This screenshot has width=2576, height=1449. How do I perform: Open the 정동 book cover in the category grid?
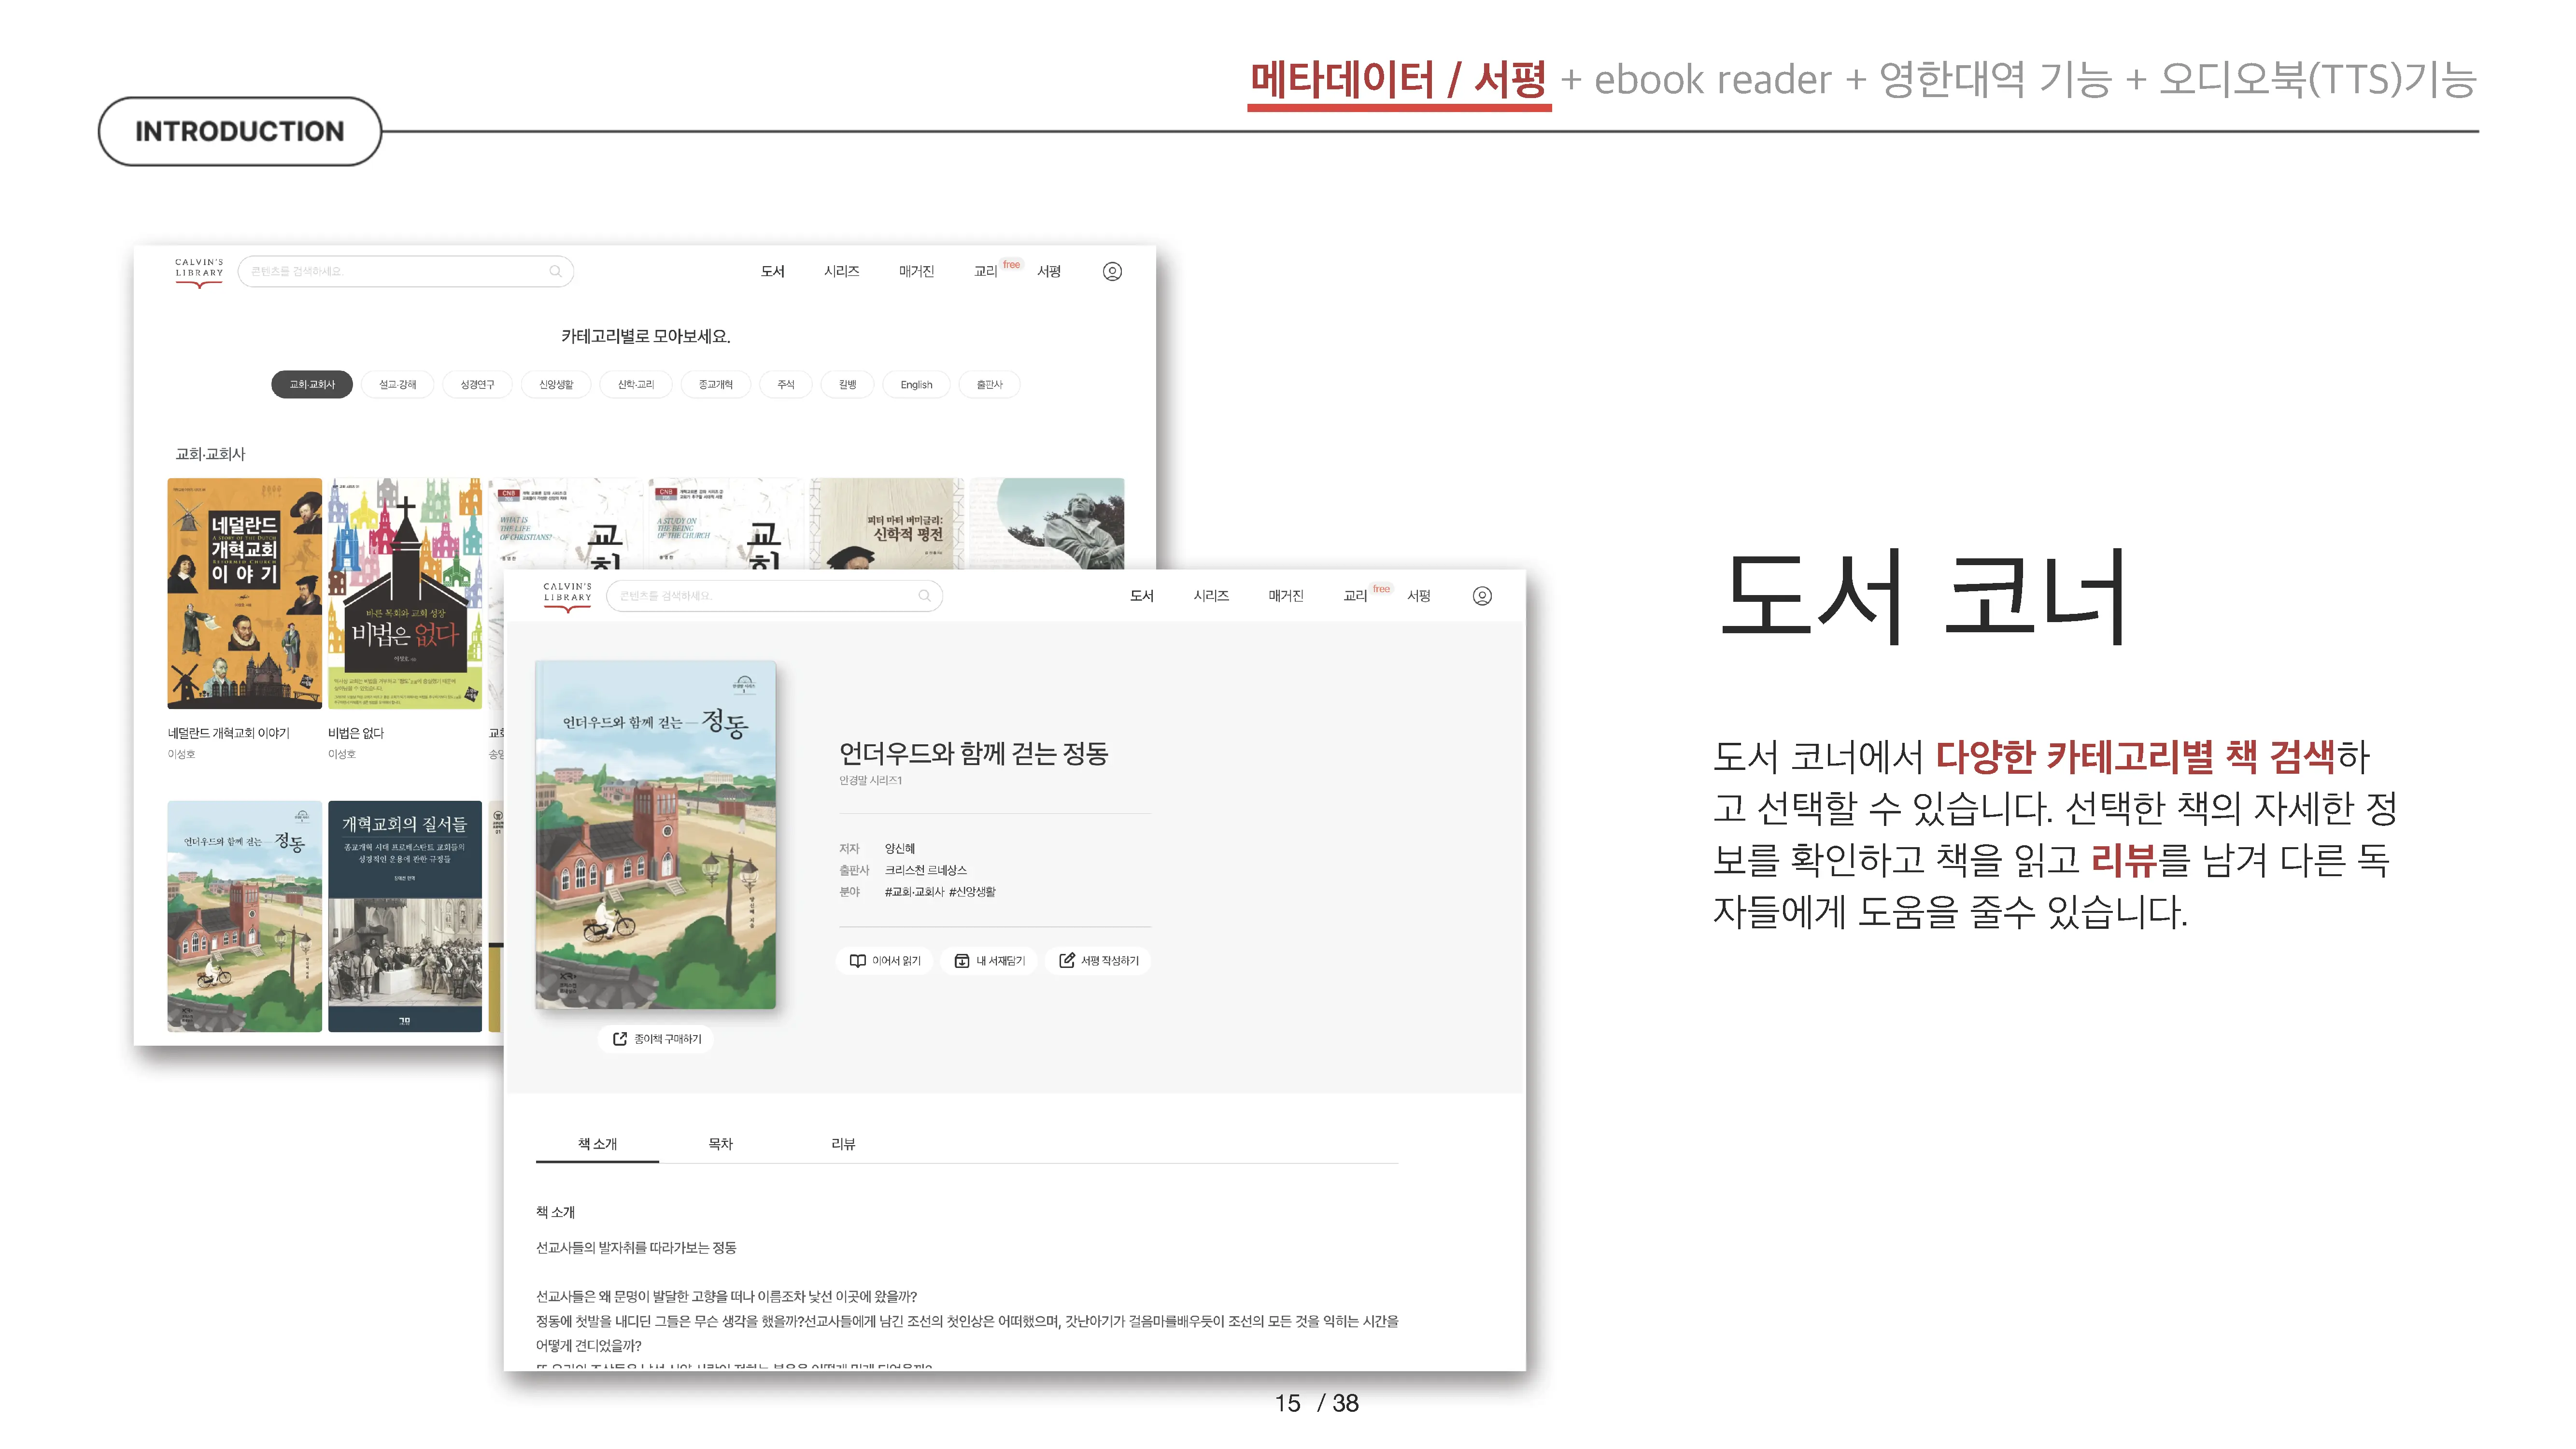click(244, 915)
